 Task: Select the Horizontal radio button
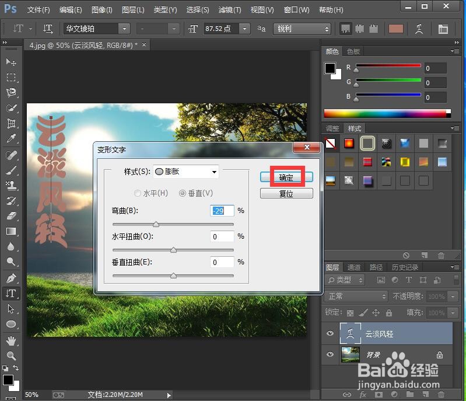coord(137,193)
